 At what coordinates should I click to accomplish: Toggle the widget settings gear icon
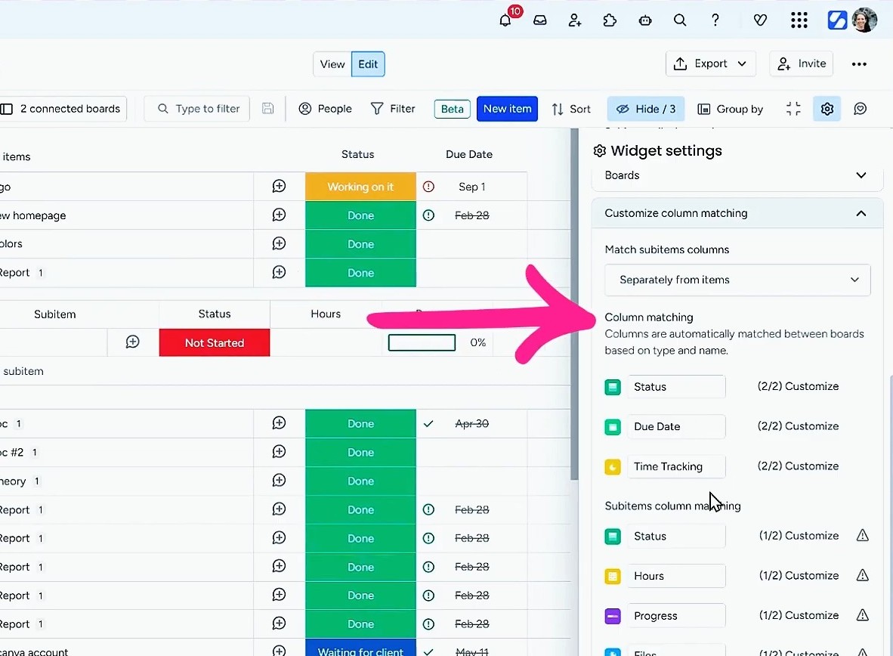(x=827, y=109)
